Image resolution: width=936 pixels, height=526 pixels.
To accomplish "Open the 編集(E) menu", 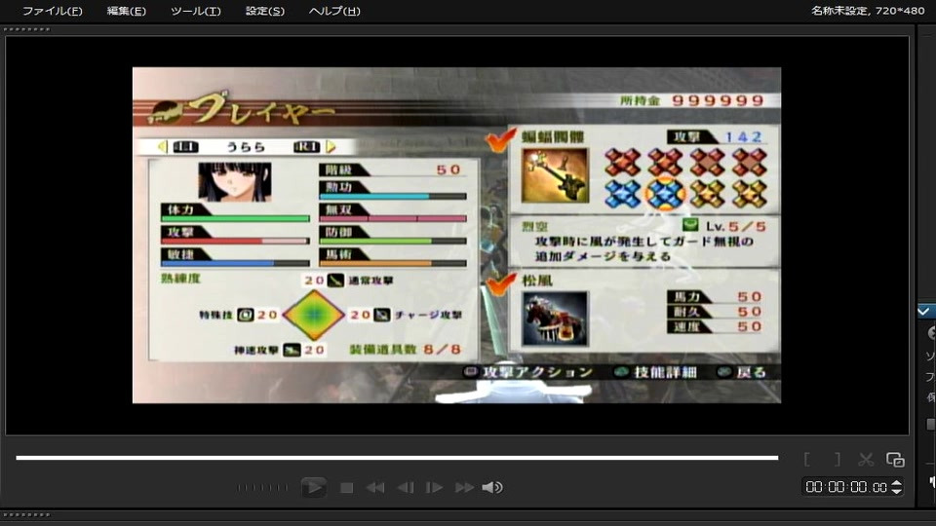I will coord(126,11).
